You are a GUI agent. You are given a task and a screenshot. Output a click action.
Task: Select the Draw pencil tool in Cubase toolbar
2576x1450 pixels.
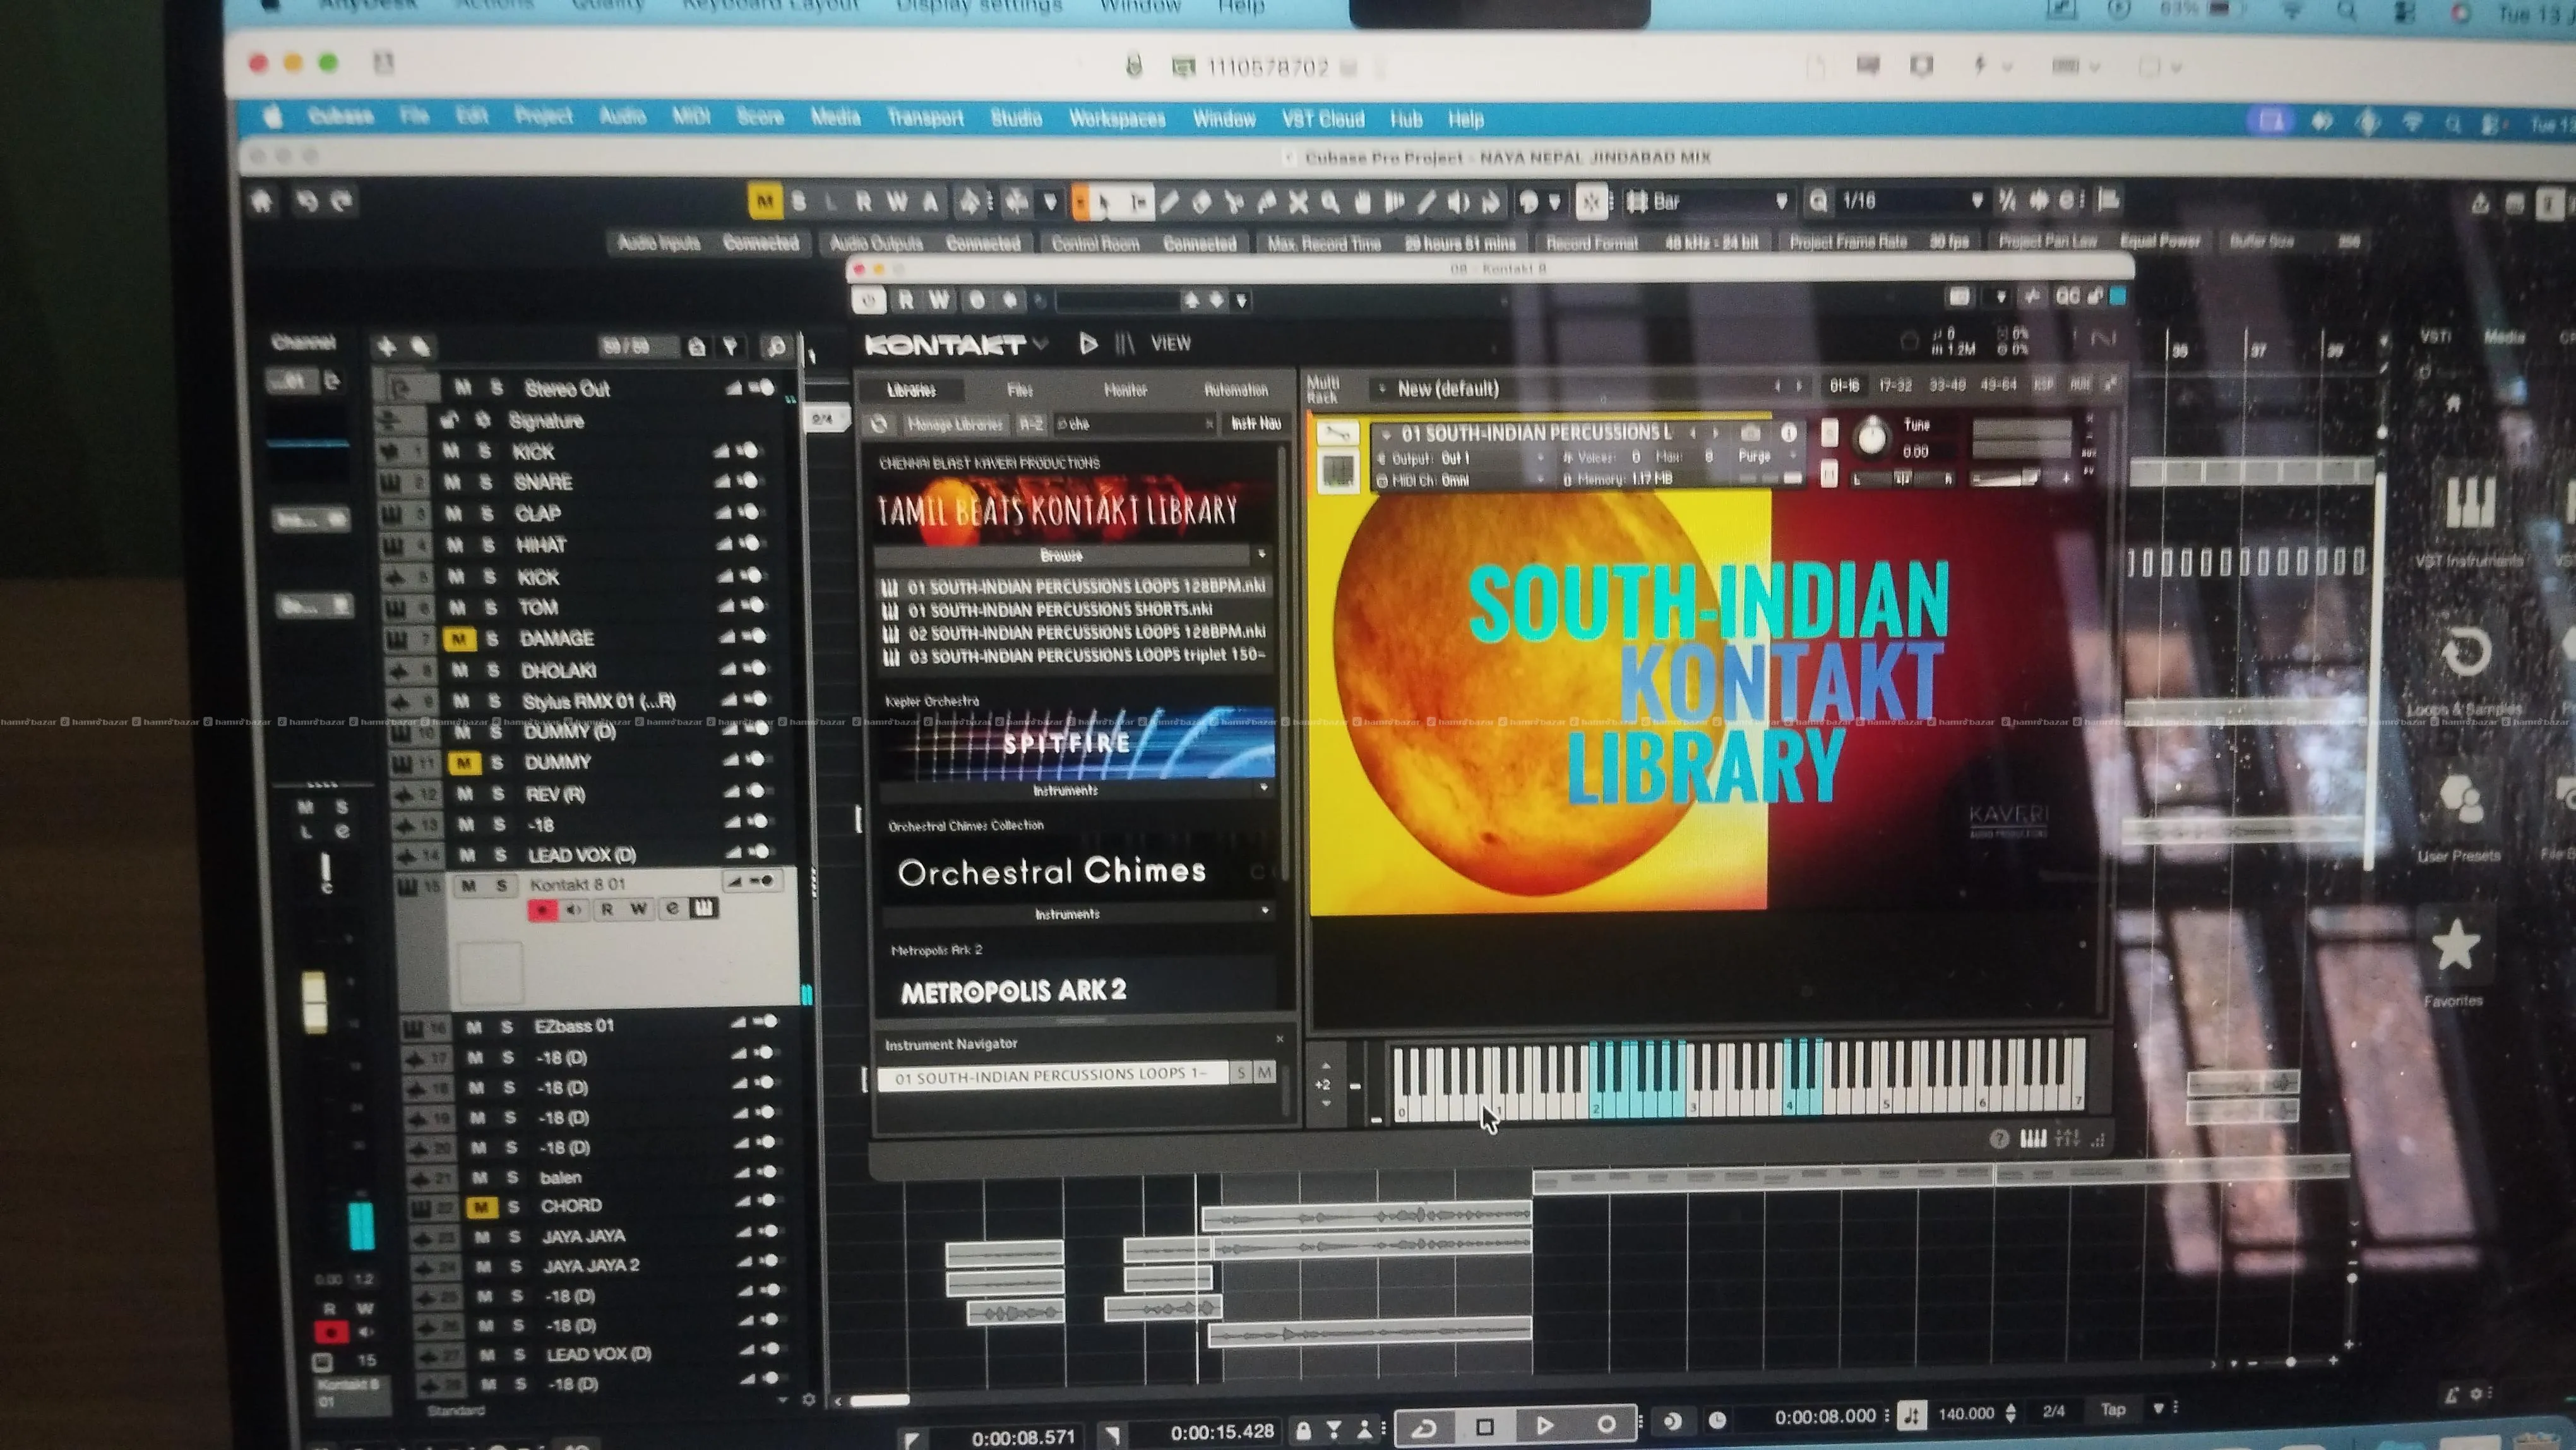(1169, 203)
